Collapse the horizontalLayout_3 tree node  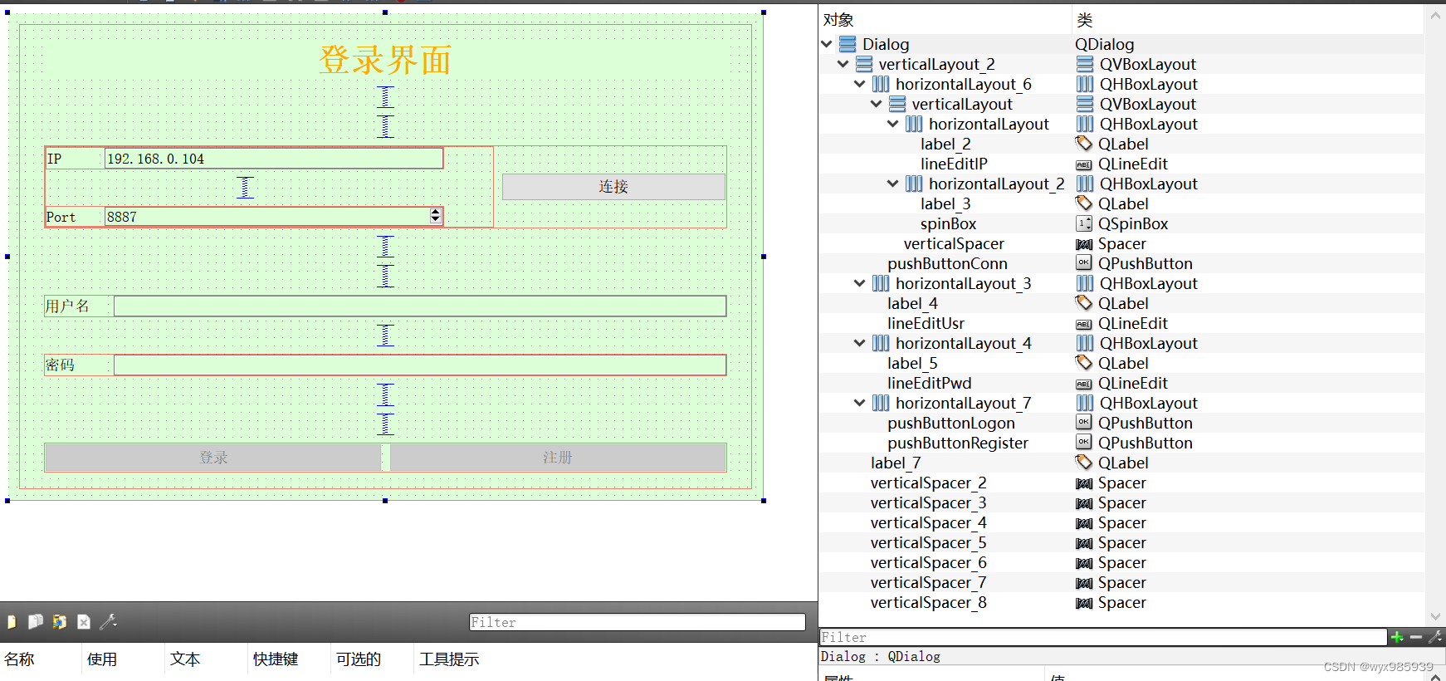[x=860, y=283]
